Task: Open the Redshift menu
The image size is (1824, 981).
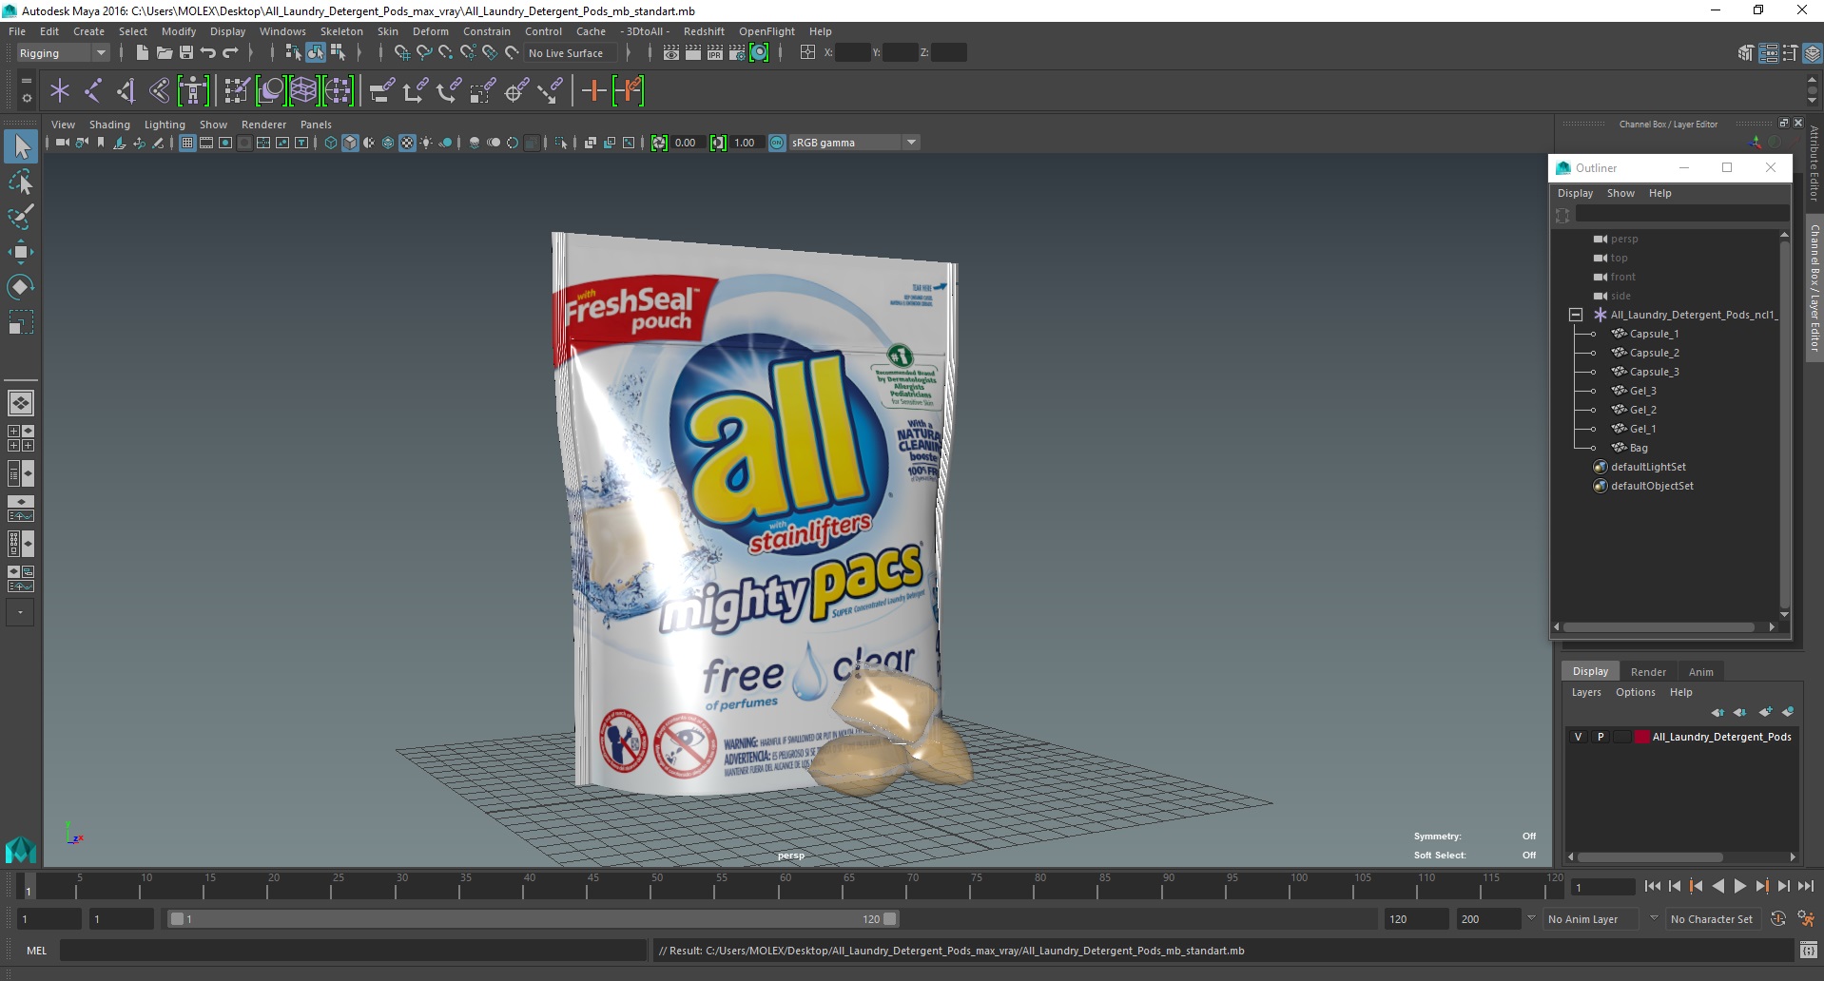Action: coord(704,31)
